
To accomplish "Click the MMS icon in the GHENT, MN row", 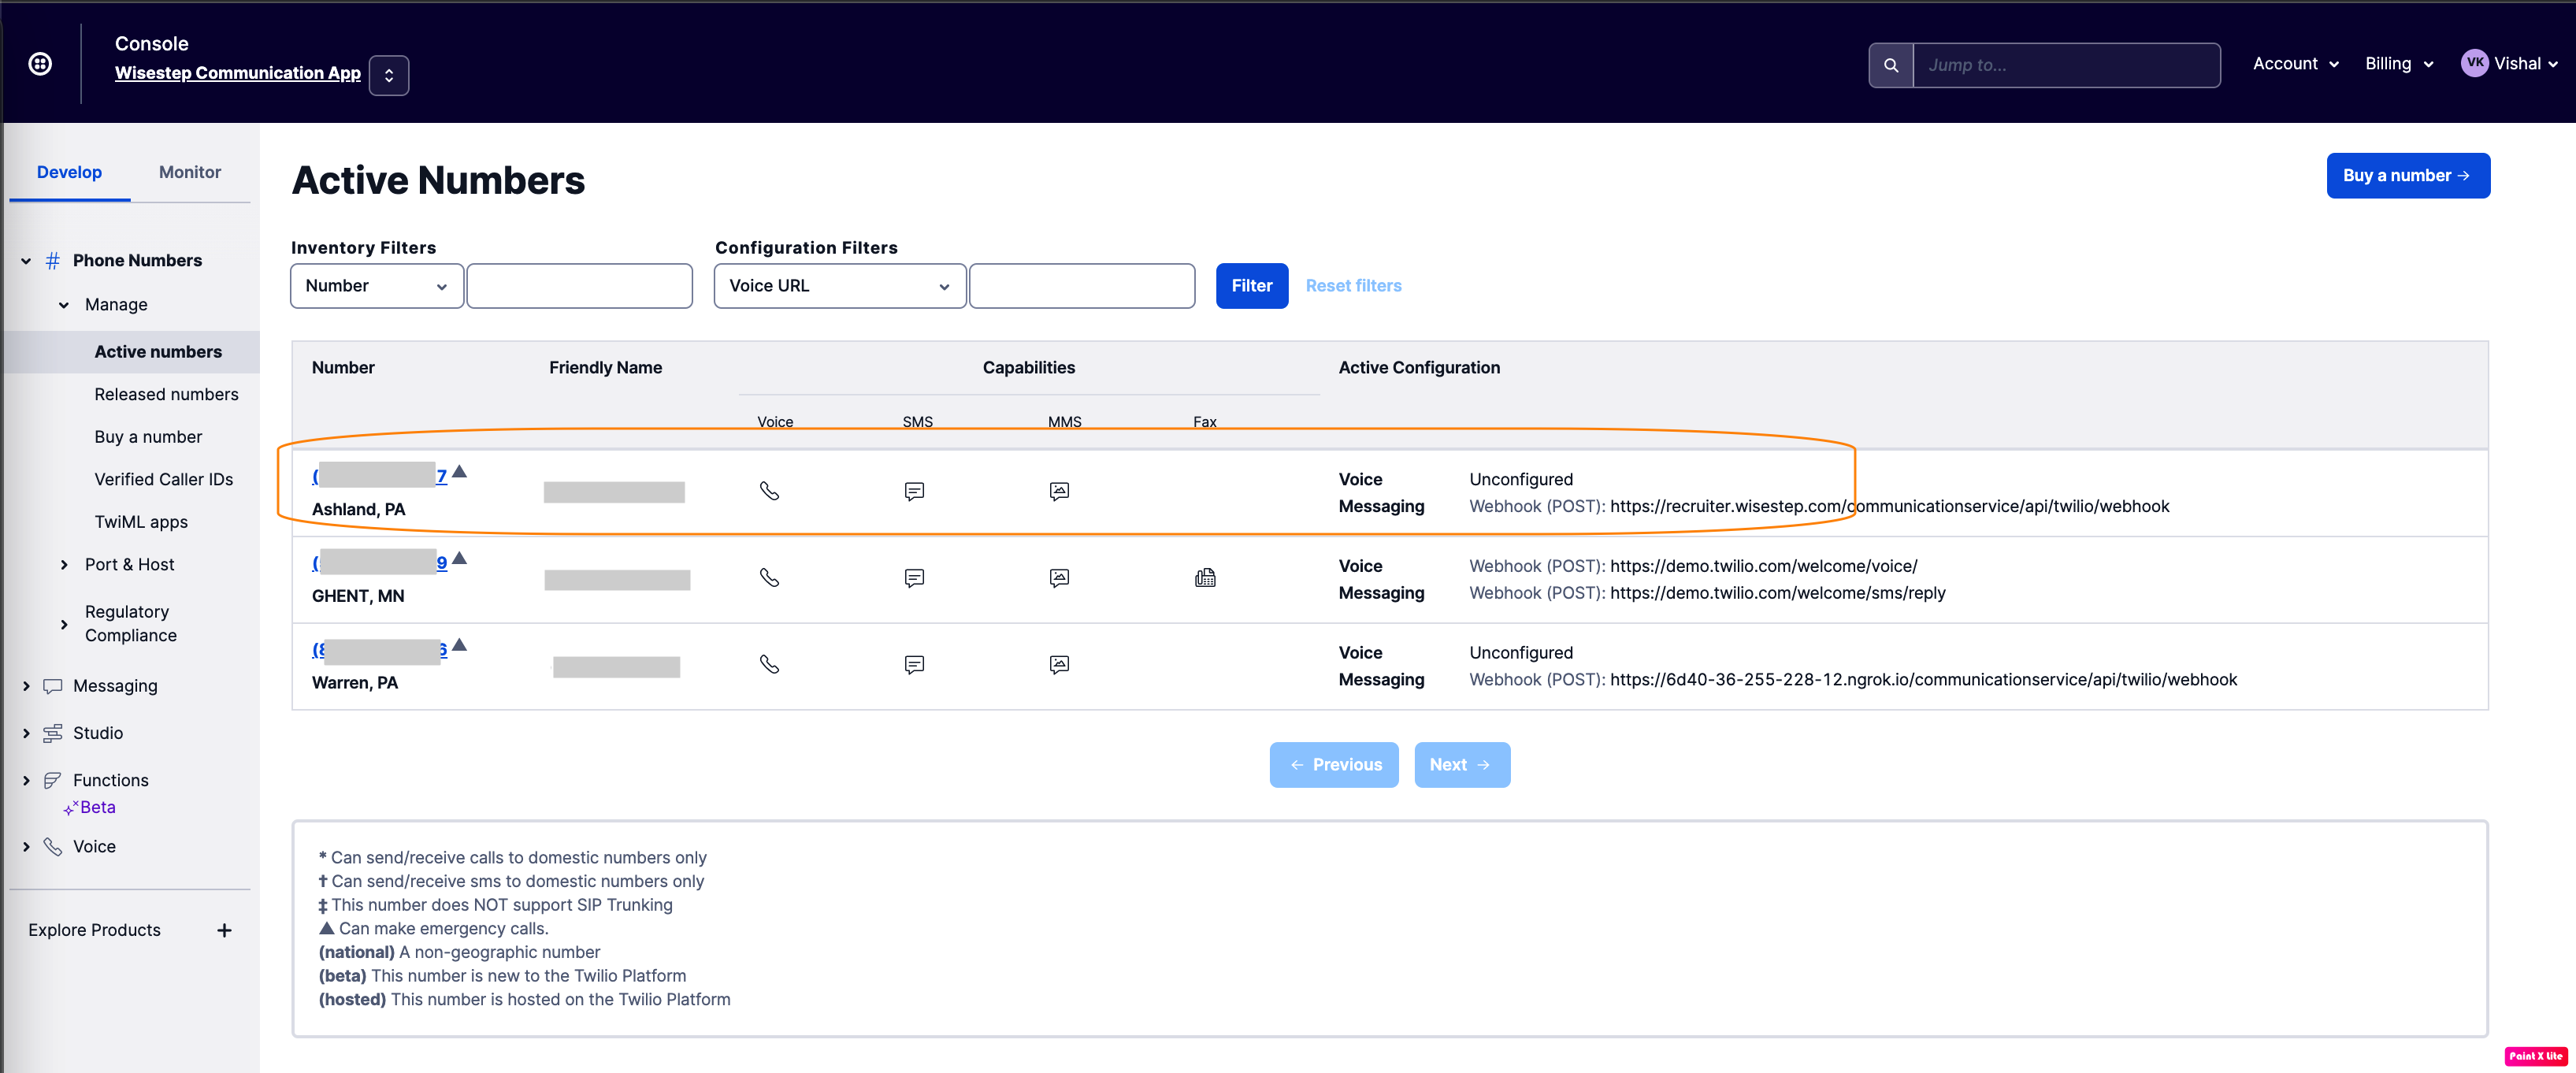I will (x=1059, y=578).
